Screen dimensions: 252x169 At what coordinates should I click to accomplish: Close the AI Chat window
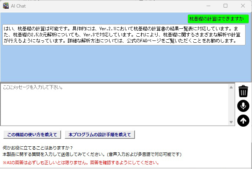coord(243,6)
